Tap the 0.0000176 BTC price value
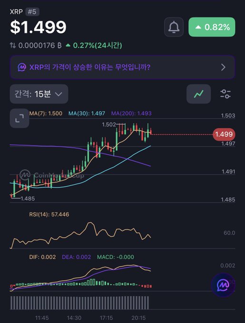This screenshot has height=323, width=245. pyautogui.click(x=40, y=45)
